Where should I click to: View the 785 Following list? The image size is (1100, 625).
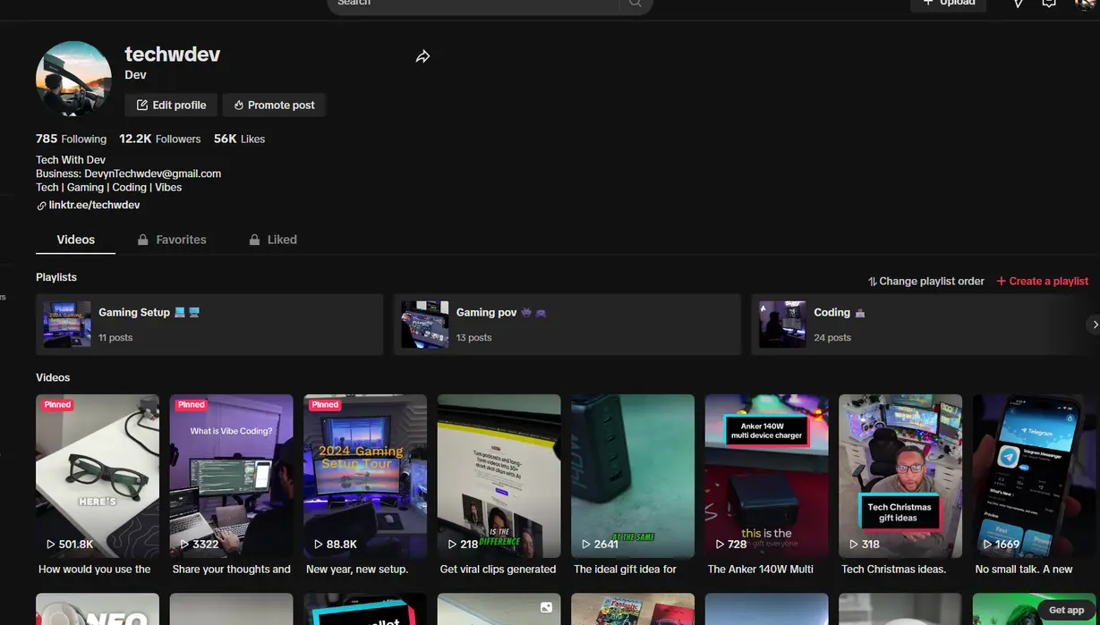click(71, 139)
